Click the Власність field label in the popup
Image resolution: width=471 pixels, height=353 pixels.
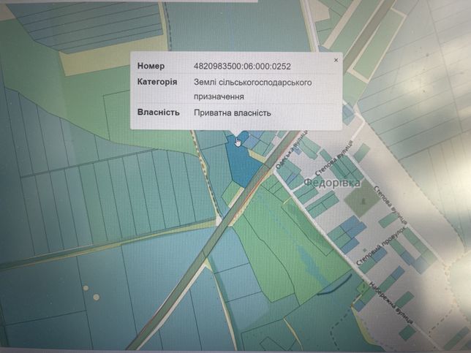pos(159,113)
